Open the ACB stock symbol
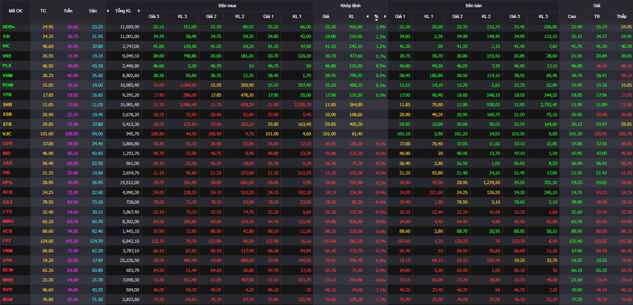 (8, 192)
